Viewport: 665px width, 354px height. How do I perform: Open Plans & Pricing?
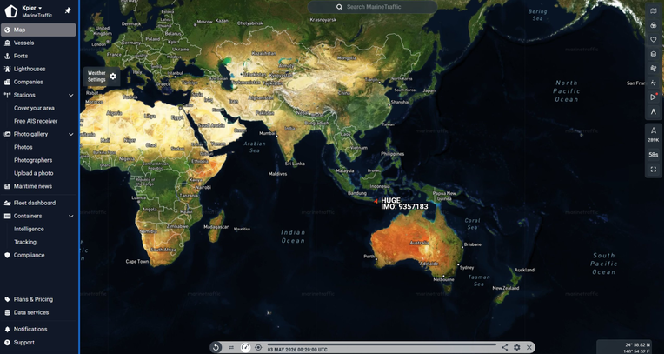click(x=33, y=299)
